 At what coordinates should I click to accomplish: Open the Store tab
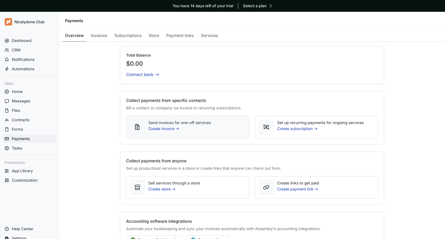(154, 36)
